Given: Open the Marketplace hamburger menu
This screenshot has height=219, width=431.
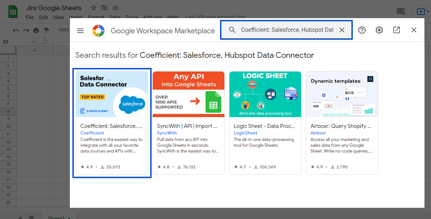Looking at the screenshot, I should 80,30.
